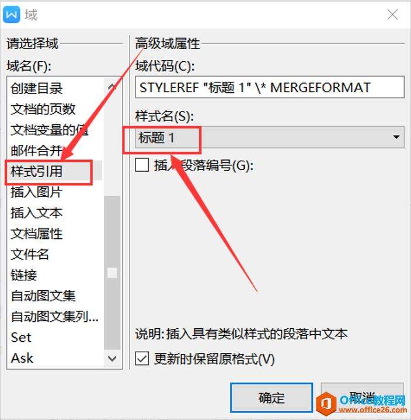The height and width of the screenshot is (420, 411).
Task: Choose 自动图文集 field name
Action: pyautogui.click(x=55, y=296)
